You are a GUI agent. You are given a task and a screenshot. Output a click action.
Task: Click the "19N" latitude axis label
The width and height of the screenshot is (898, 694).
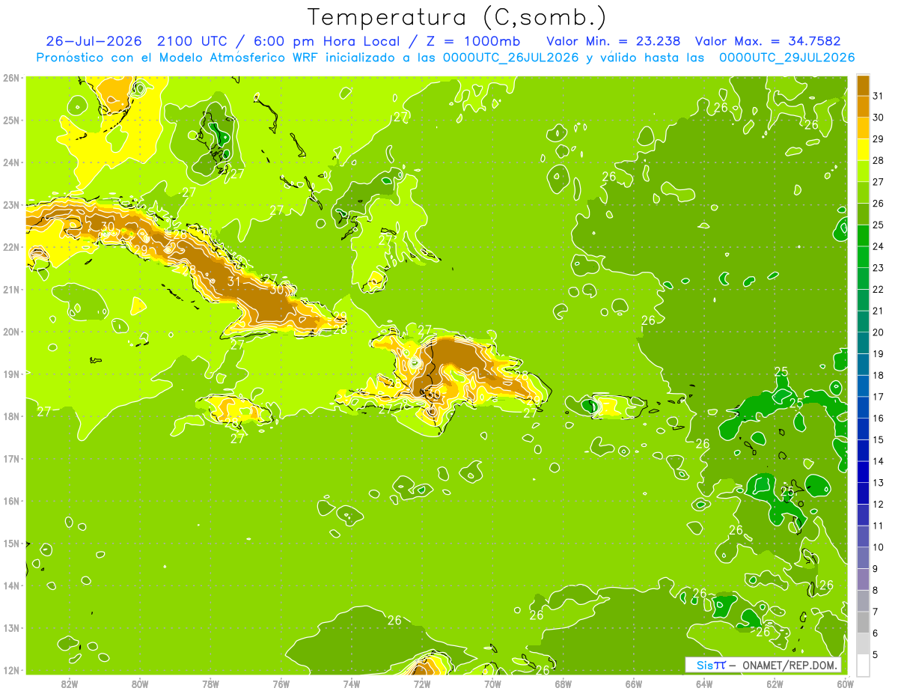pos(11,374)
